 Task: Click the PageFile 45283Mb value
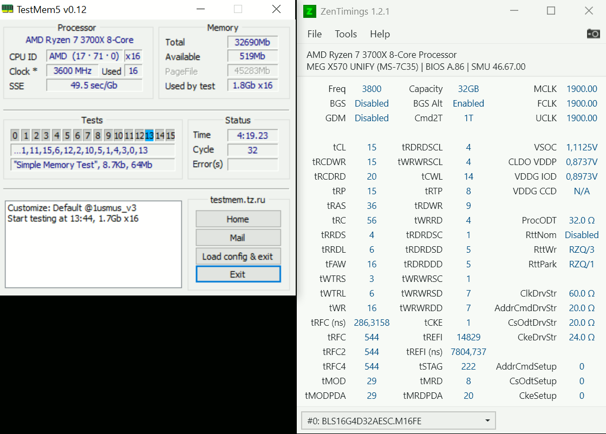click(253, 71)
